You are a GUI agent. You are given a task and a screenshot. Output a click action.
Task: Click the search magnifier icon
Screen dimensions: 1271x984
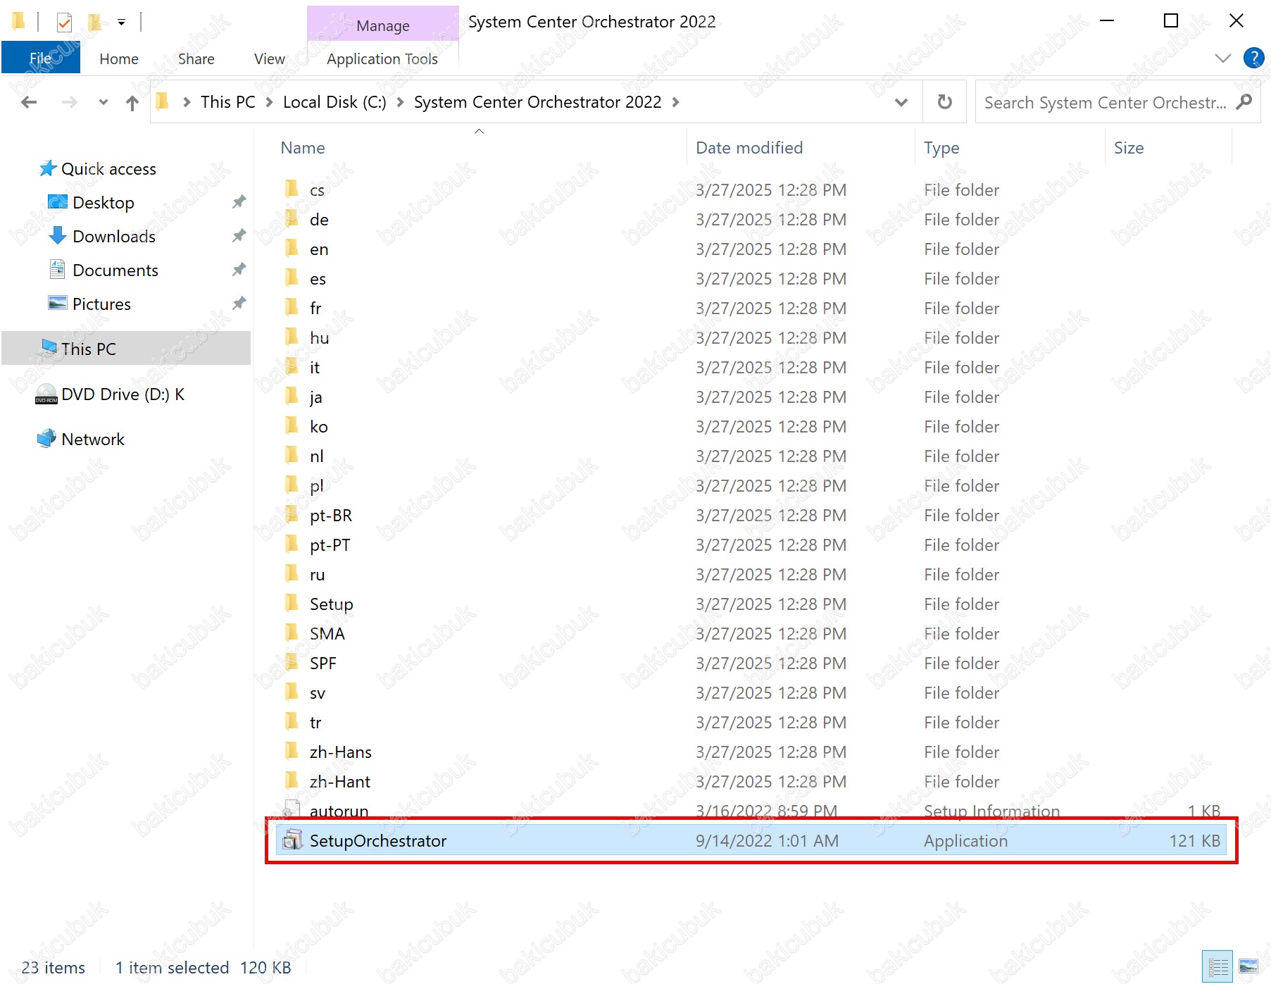[1244, 102]
